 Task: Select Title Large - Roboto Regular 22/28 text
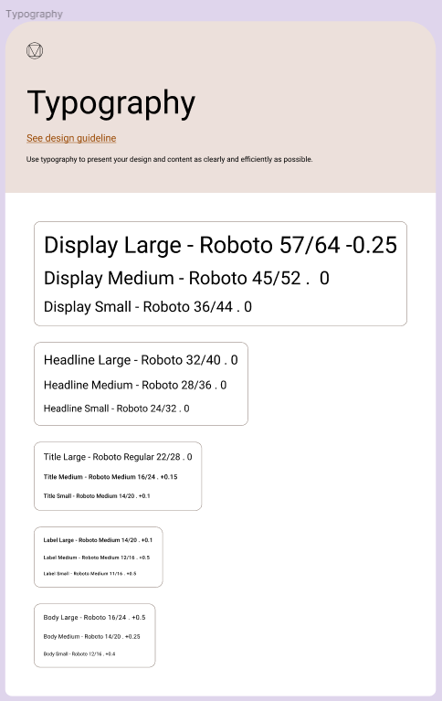118,457
